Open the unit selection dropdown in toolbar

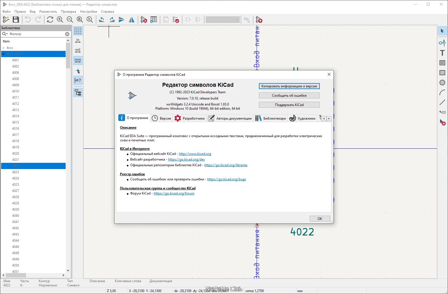tap(223, 20)
